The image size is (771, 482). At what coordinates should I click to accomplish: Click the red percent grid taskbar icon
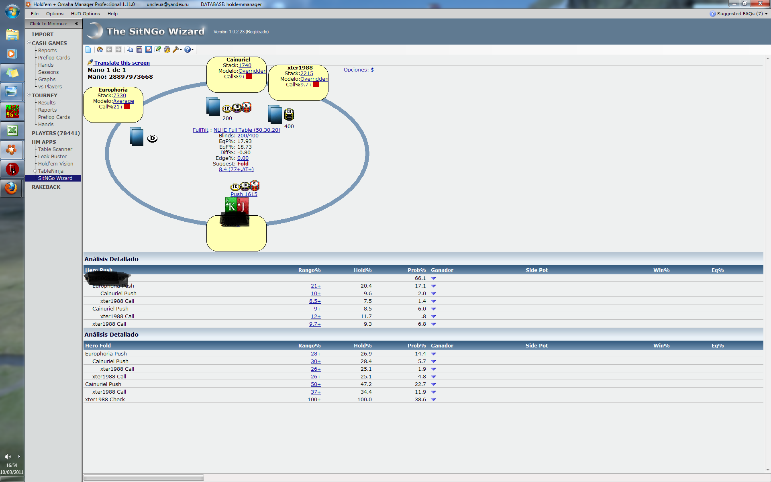(x=12, y=111)
